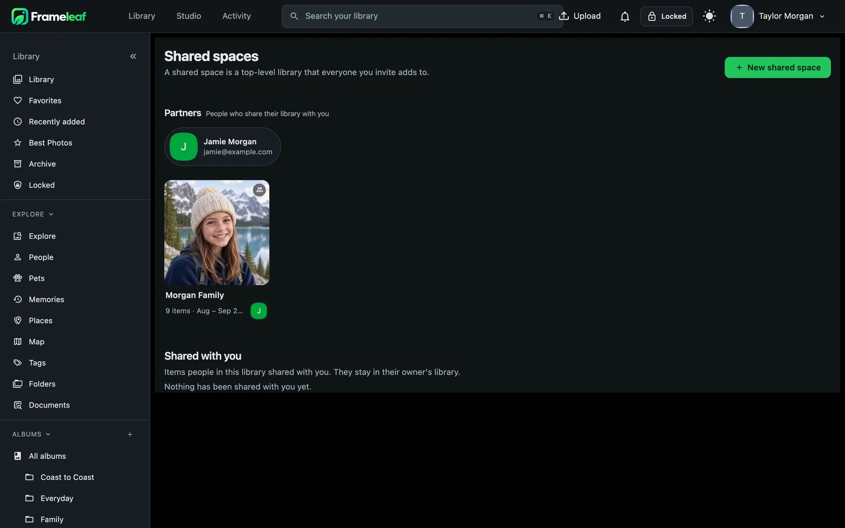Add new album with plus icon

tap(130, 434)
